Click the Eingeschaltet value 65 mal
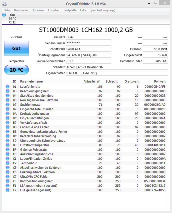This screenshot has height=213, width=172. click(x=155, y=55)
